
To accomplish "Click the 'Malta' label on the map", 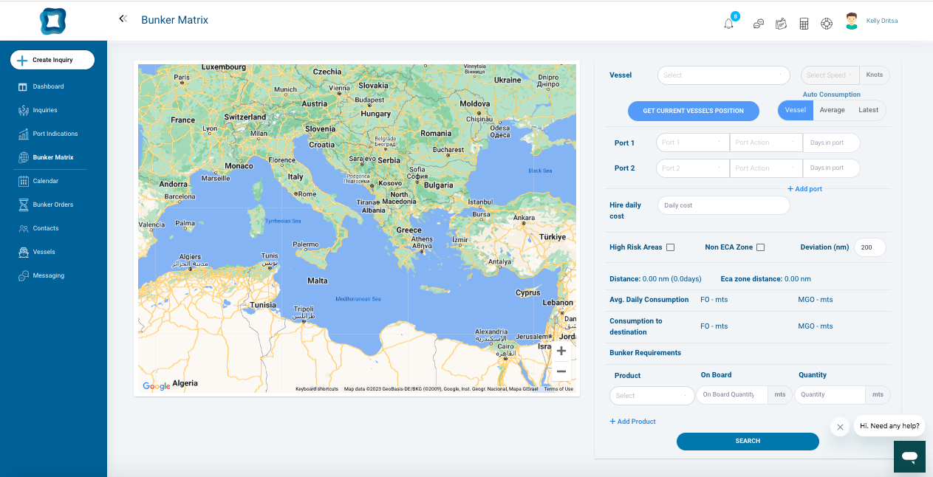I will [318, 281].
